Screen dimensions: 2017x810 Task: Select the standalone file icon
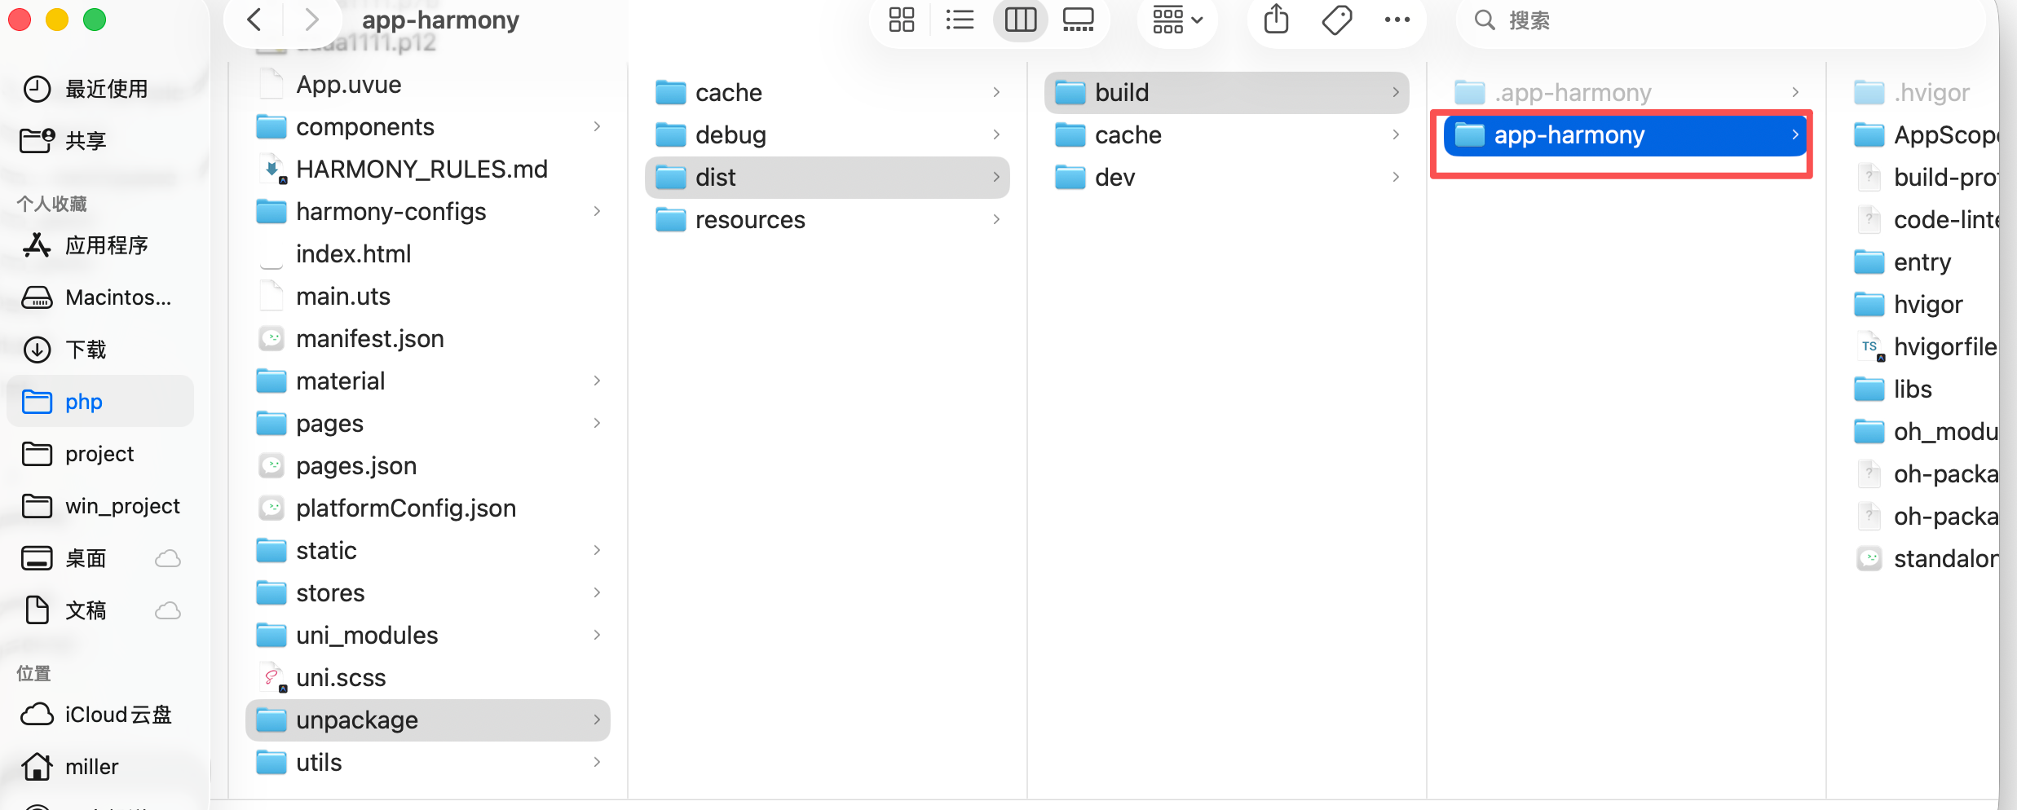coord(1869,558)
